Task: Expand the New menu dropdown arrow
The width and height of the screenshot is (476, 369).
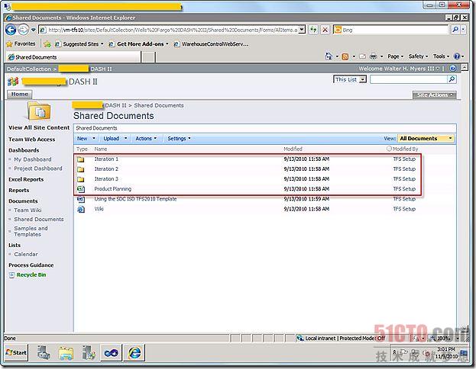Action: (x=93, y=139)
